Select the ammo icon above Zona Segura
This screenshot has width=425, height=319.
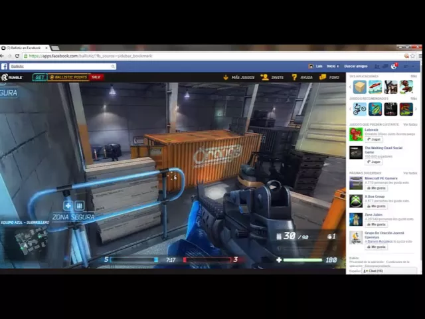point(80,205)
